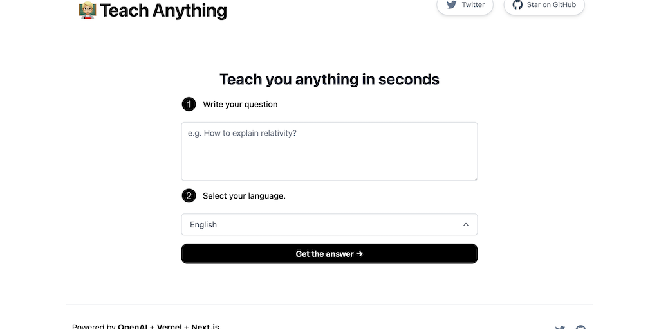Click the Select your language label
Image resolution: width=659 pixels, height=329 pixels.
click(244, 196)
